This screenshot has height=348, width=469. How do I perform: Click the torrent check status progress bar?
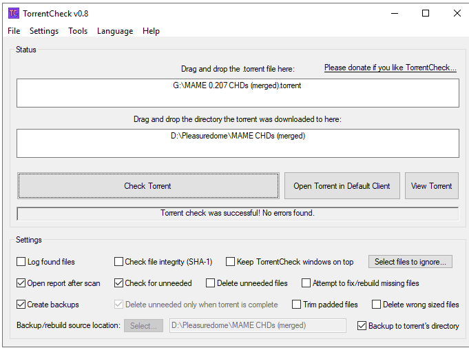(x=238, y=214)
